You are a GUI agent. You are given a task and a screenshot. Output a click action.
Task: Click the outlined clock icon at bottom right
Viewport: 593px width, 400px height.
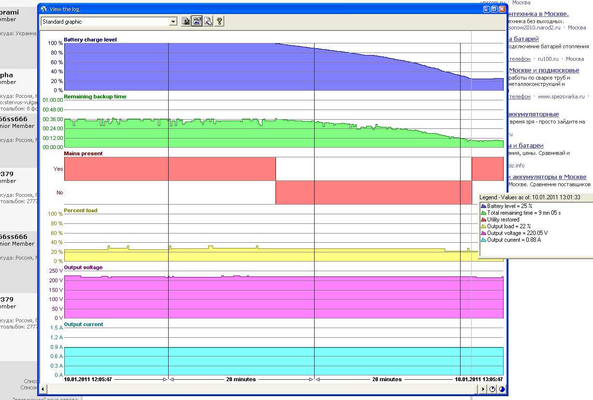(x=492, y=389)
